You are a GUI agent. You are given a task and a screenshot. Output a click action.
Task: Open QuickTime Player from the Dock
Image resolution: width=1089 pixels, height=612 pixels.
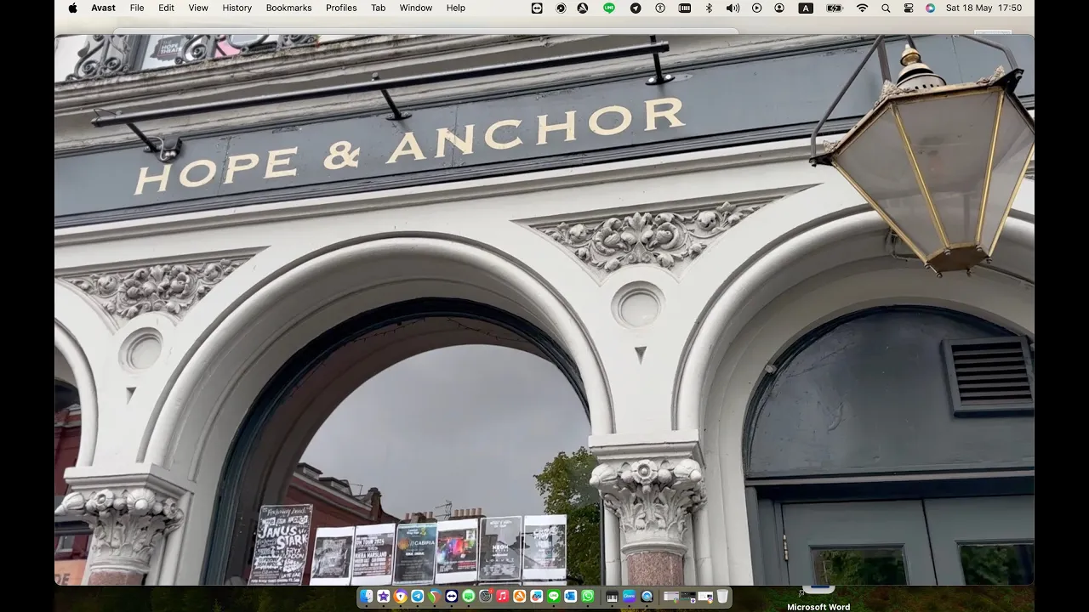647,597
